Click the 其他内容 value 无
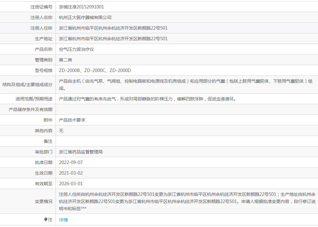 coord(61,131)
